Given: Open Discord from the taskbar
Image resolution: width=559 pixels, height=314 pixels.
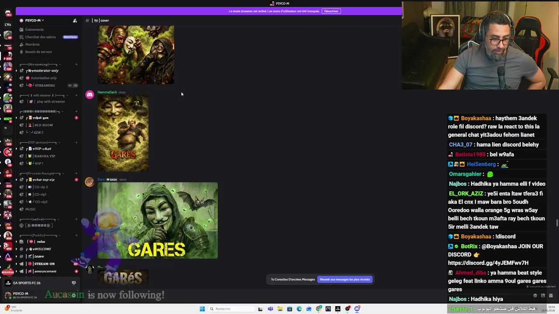Looking at the screenshot, I should 357,309.
